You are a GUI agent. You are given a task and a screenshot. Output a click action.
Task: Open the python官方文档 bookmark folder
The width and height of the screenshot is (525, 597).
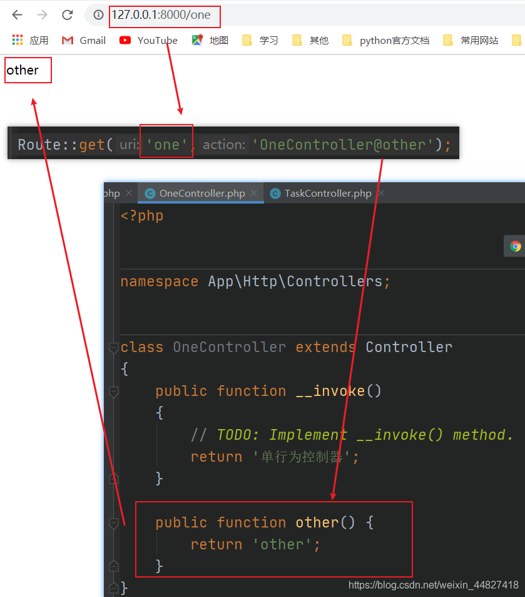point(385,40)
